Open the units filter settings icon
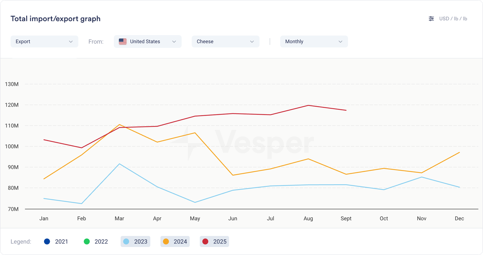Screen dimensions: 483x255 pyautogui.click(x=431, y=19)
